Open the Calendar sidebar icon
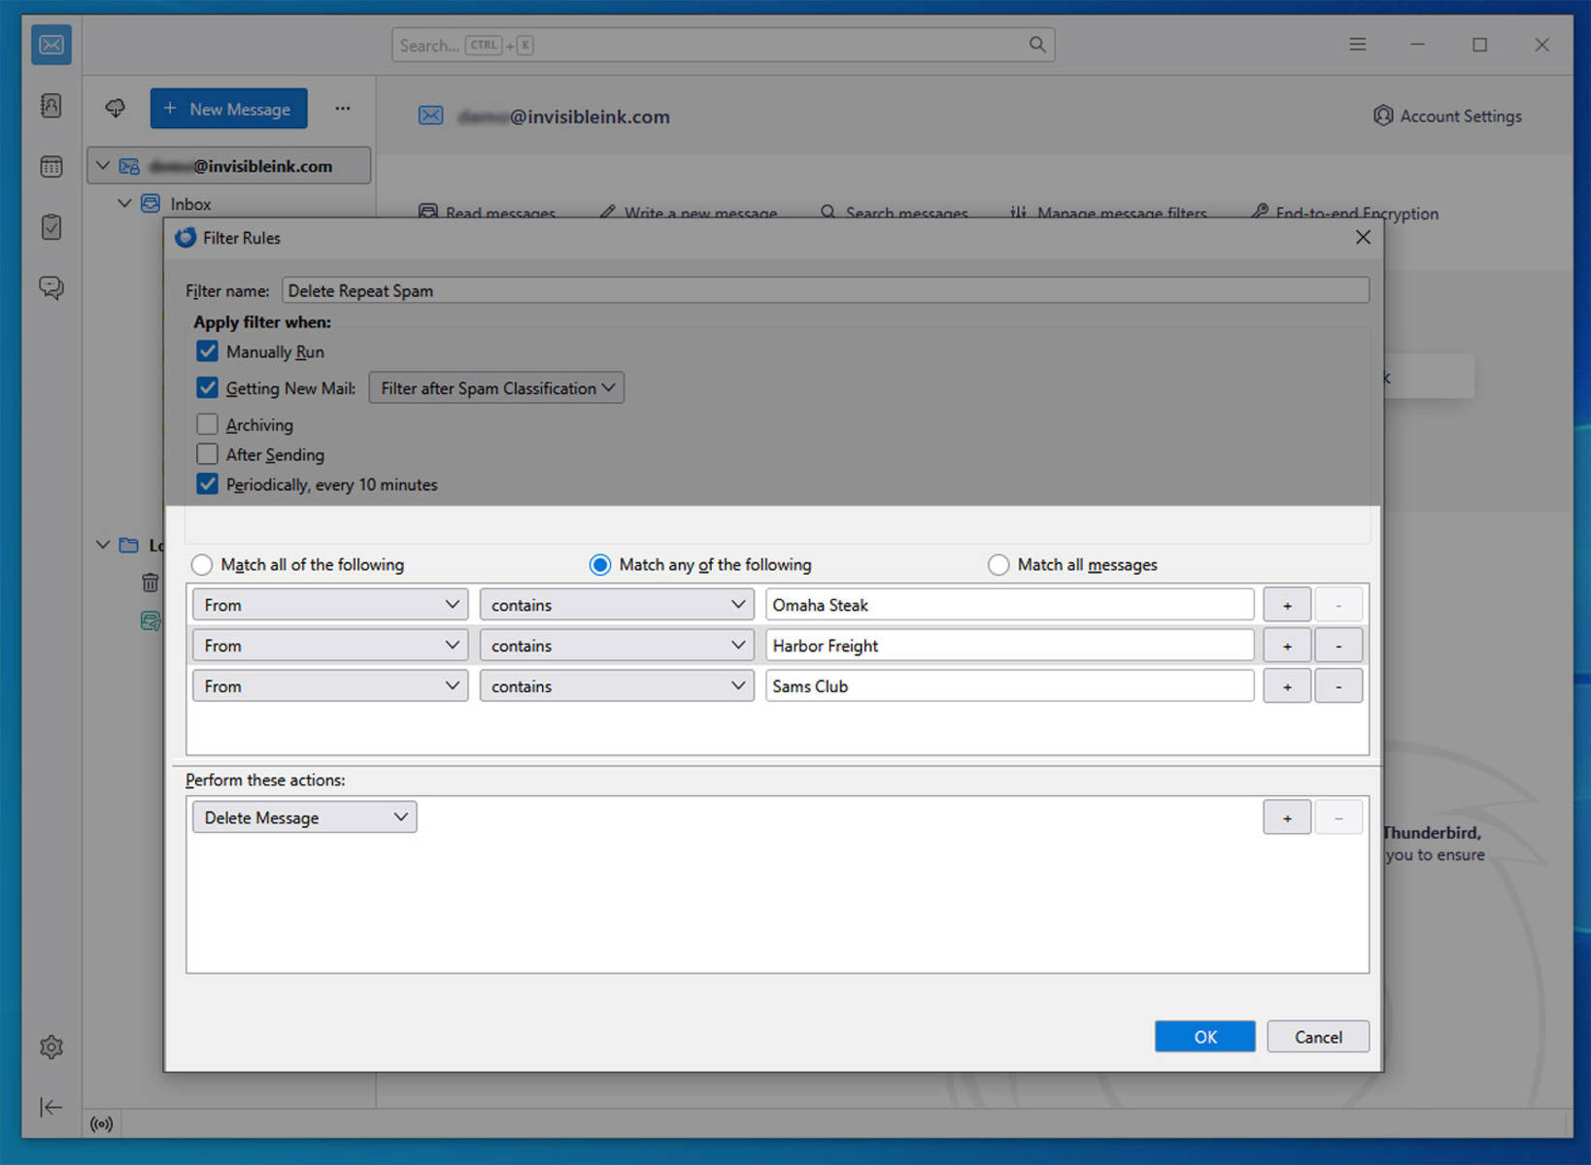The height and width of the screenshot is (1165, 1591). (51, 167)
